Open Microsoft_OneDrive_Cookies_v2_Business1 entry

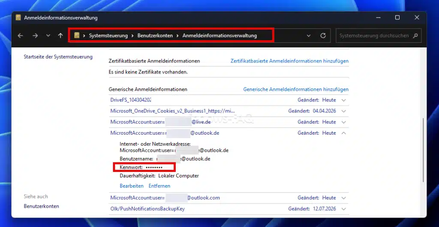172,111
